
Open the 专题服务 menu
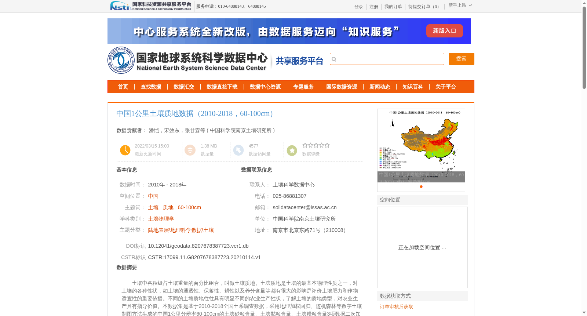click(303, 87)
